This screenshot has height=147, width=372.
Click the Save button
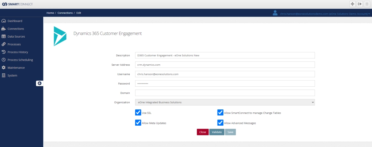(x=230, y=132)
